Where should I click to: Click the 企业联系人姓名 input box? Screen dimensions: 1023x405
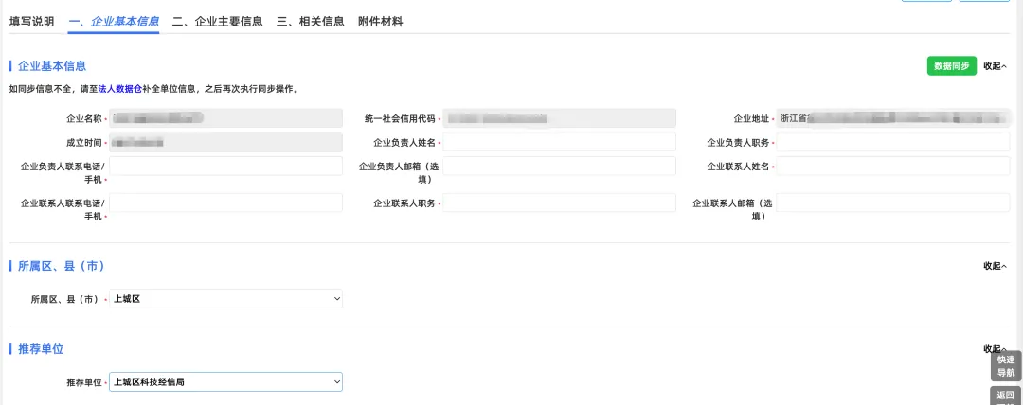(892, 167)
